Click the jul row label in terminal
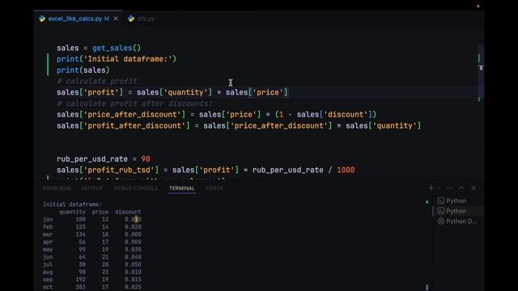Image resolution: width=518 pixels, height=291 pixels. (x=48, y=264)
